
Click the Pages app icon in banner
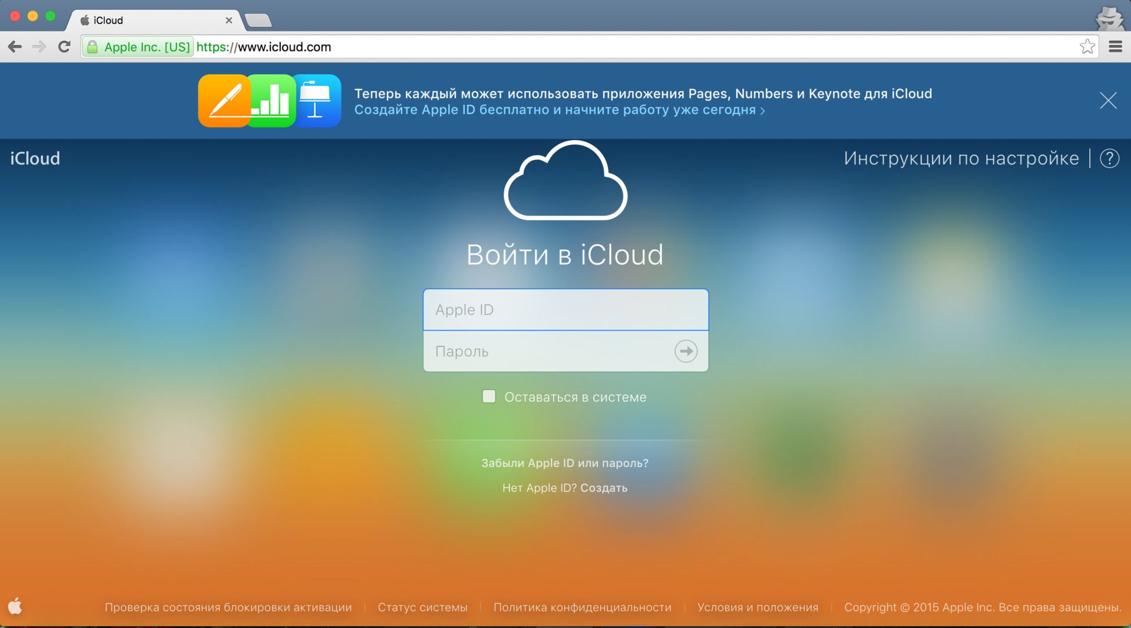[223, 101]
